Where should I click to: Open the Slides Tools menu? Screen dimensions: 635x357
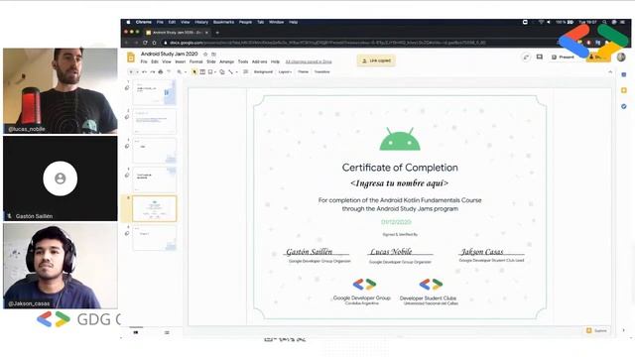coord(243,61)
